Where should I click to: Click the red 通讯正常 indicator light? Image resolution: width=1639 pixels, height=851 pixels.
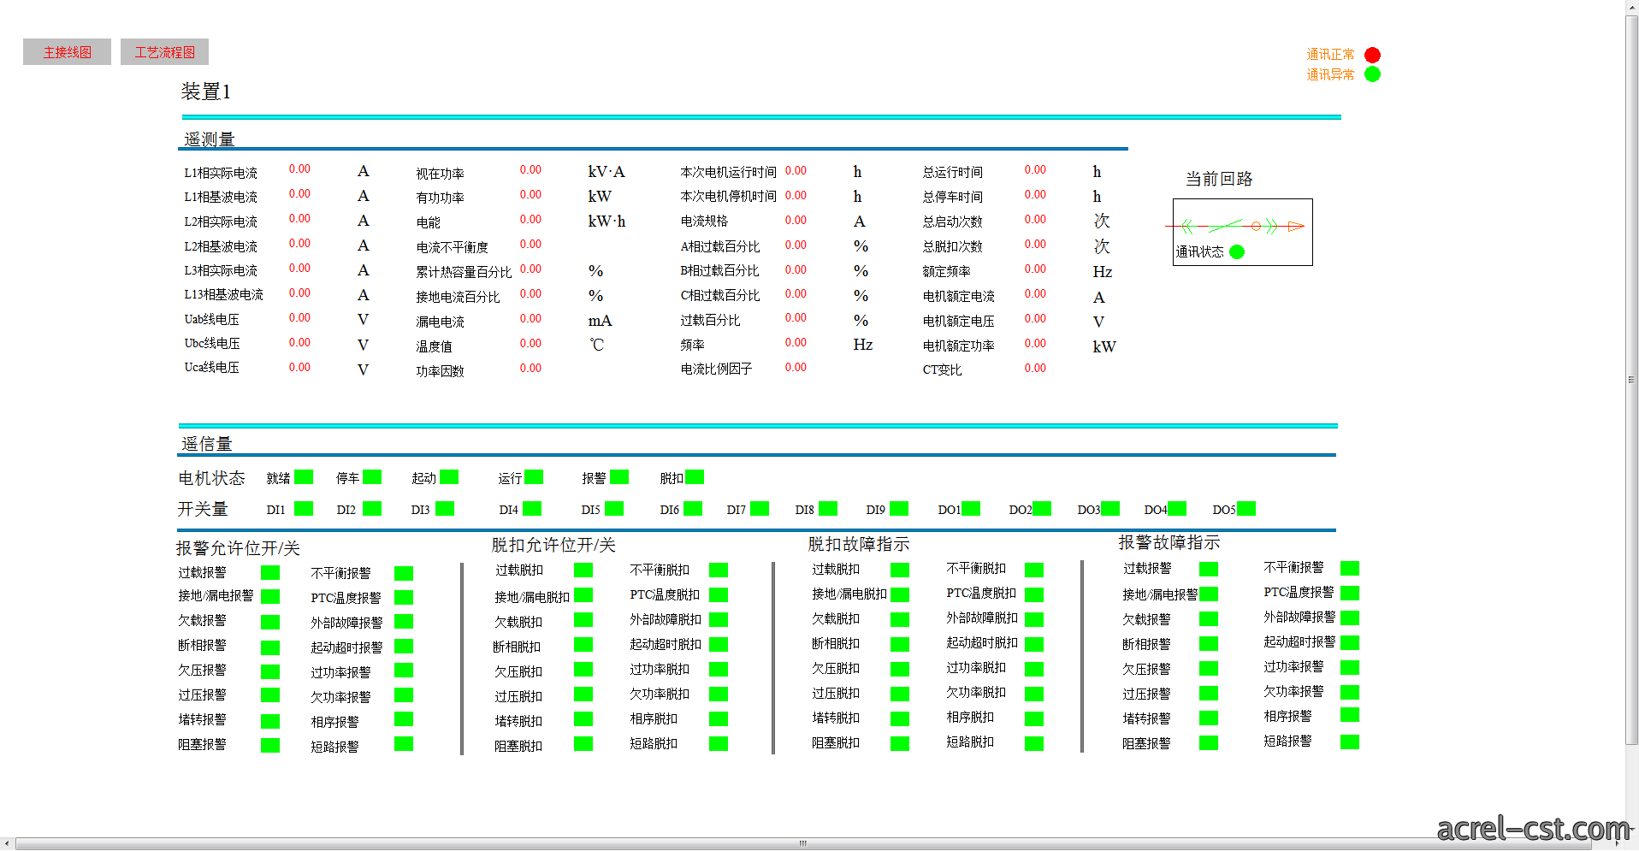coord(1372,55)
